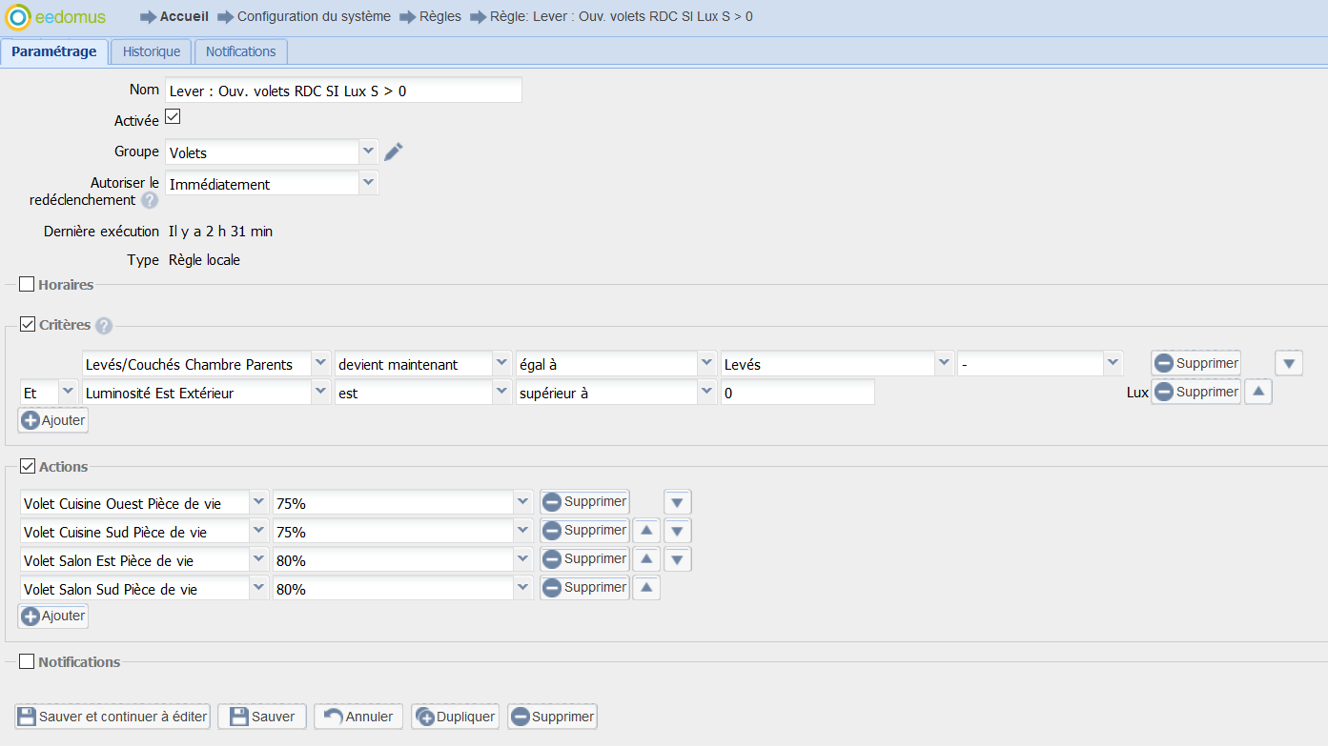Enable the Notifications section checkbox
Viewport: 1328px width, 748px height.
(x=27, y=661)
